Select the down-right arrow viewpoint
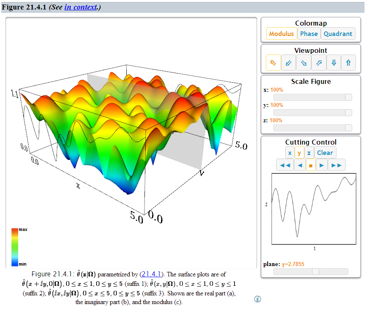 pyautogui.click(x=304, y=63)
